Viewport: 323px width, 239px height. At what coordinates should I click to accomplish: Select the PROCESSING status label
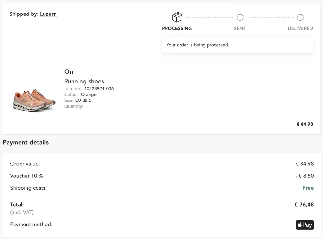coord(177,28)
